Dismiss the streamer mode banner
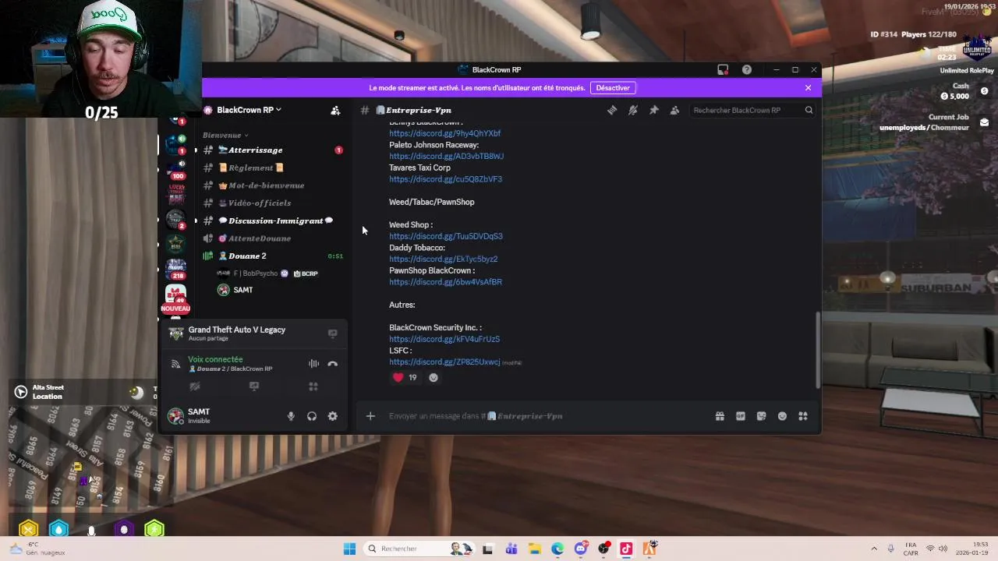998x561 pixels. [x=808, y=87]
